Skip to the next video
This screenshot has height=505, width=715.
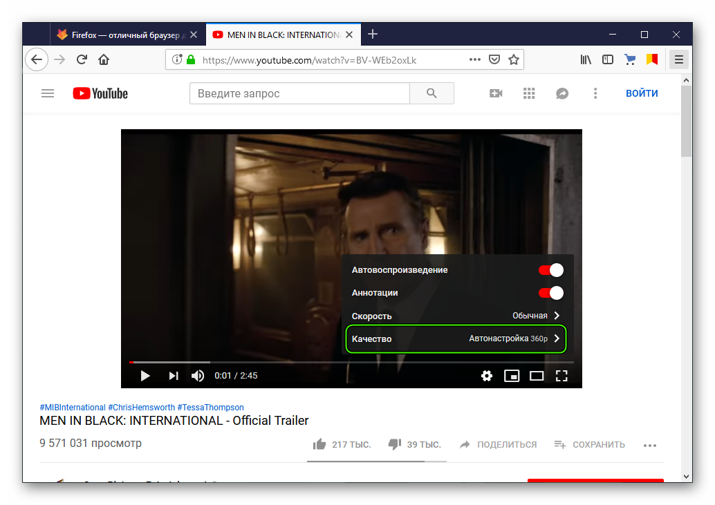pos(174,376)
